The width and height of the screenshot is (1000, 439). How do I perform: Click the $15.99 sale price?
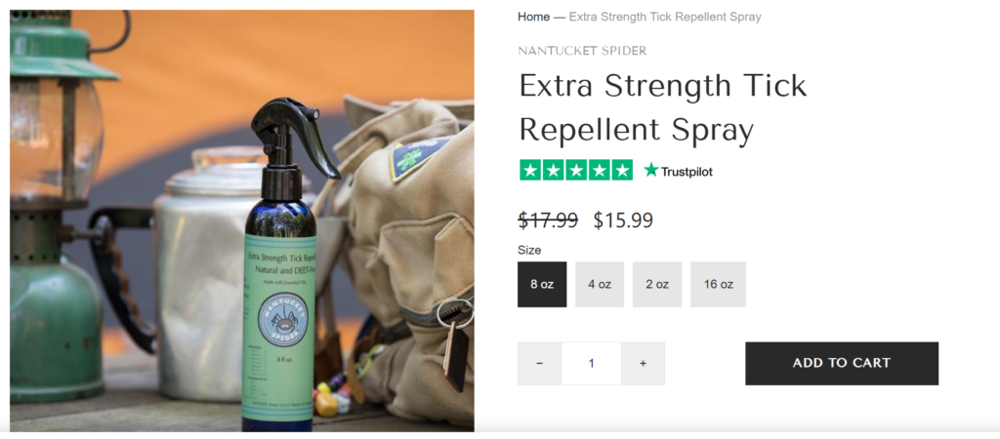tap(623, 220)
